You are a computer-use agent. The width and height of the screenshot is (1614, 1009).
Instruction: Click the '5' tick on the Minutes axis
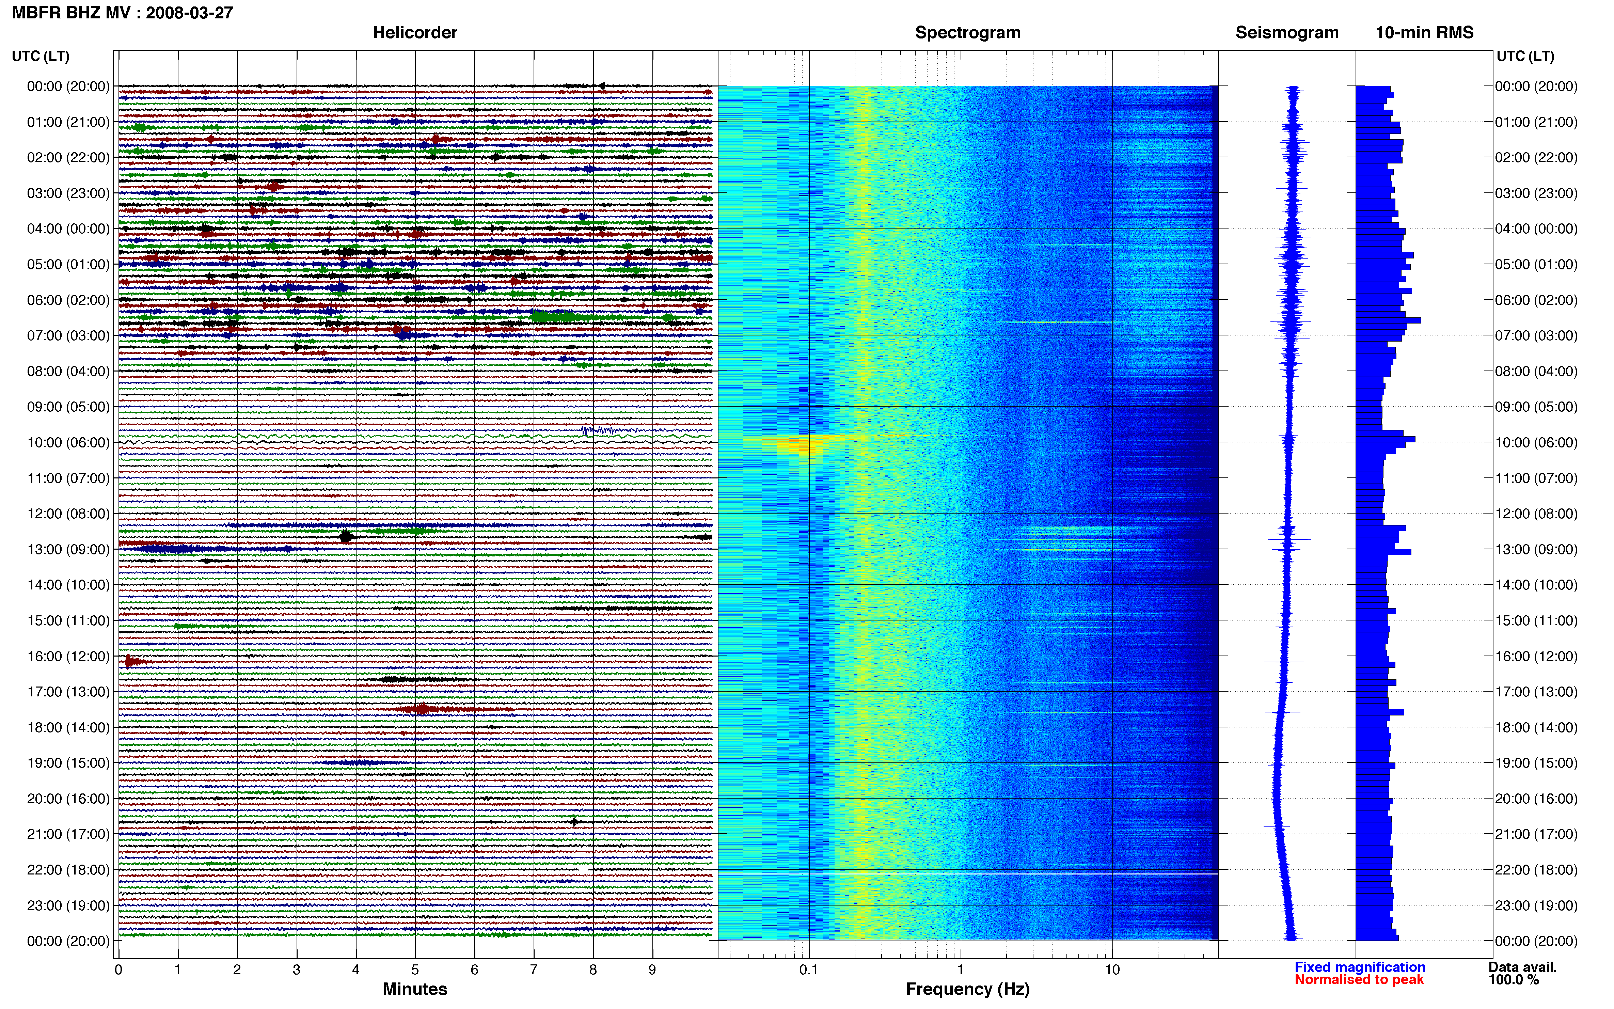pos(415,969)
